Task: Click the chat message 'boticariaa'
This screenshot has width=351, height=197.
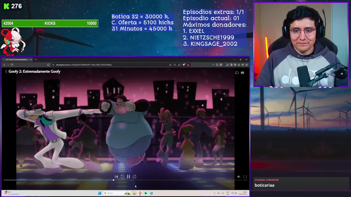Action: pyautogui.click(x=264, y=185)
